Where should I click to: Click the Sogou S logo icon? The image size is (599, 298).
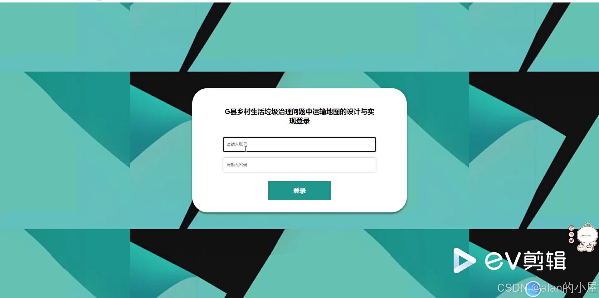[571, 228]
